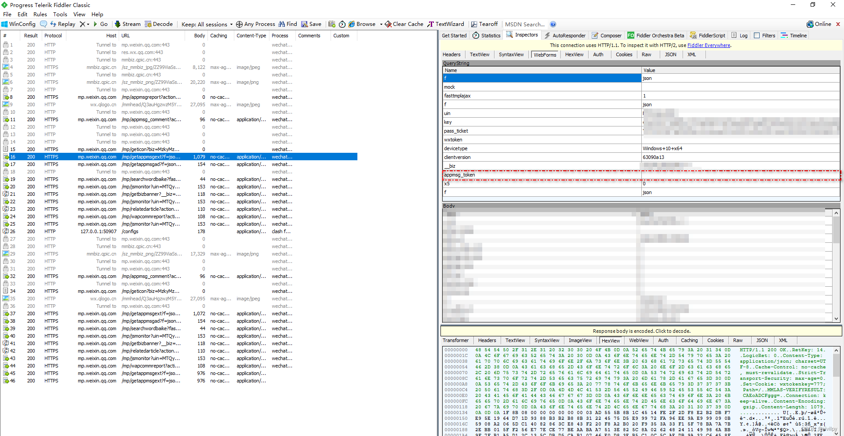Close the toolbar using red X
Viewport: 844px width, 436px height.
tap(838, 24)
